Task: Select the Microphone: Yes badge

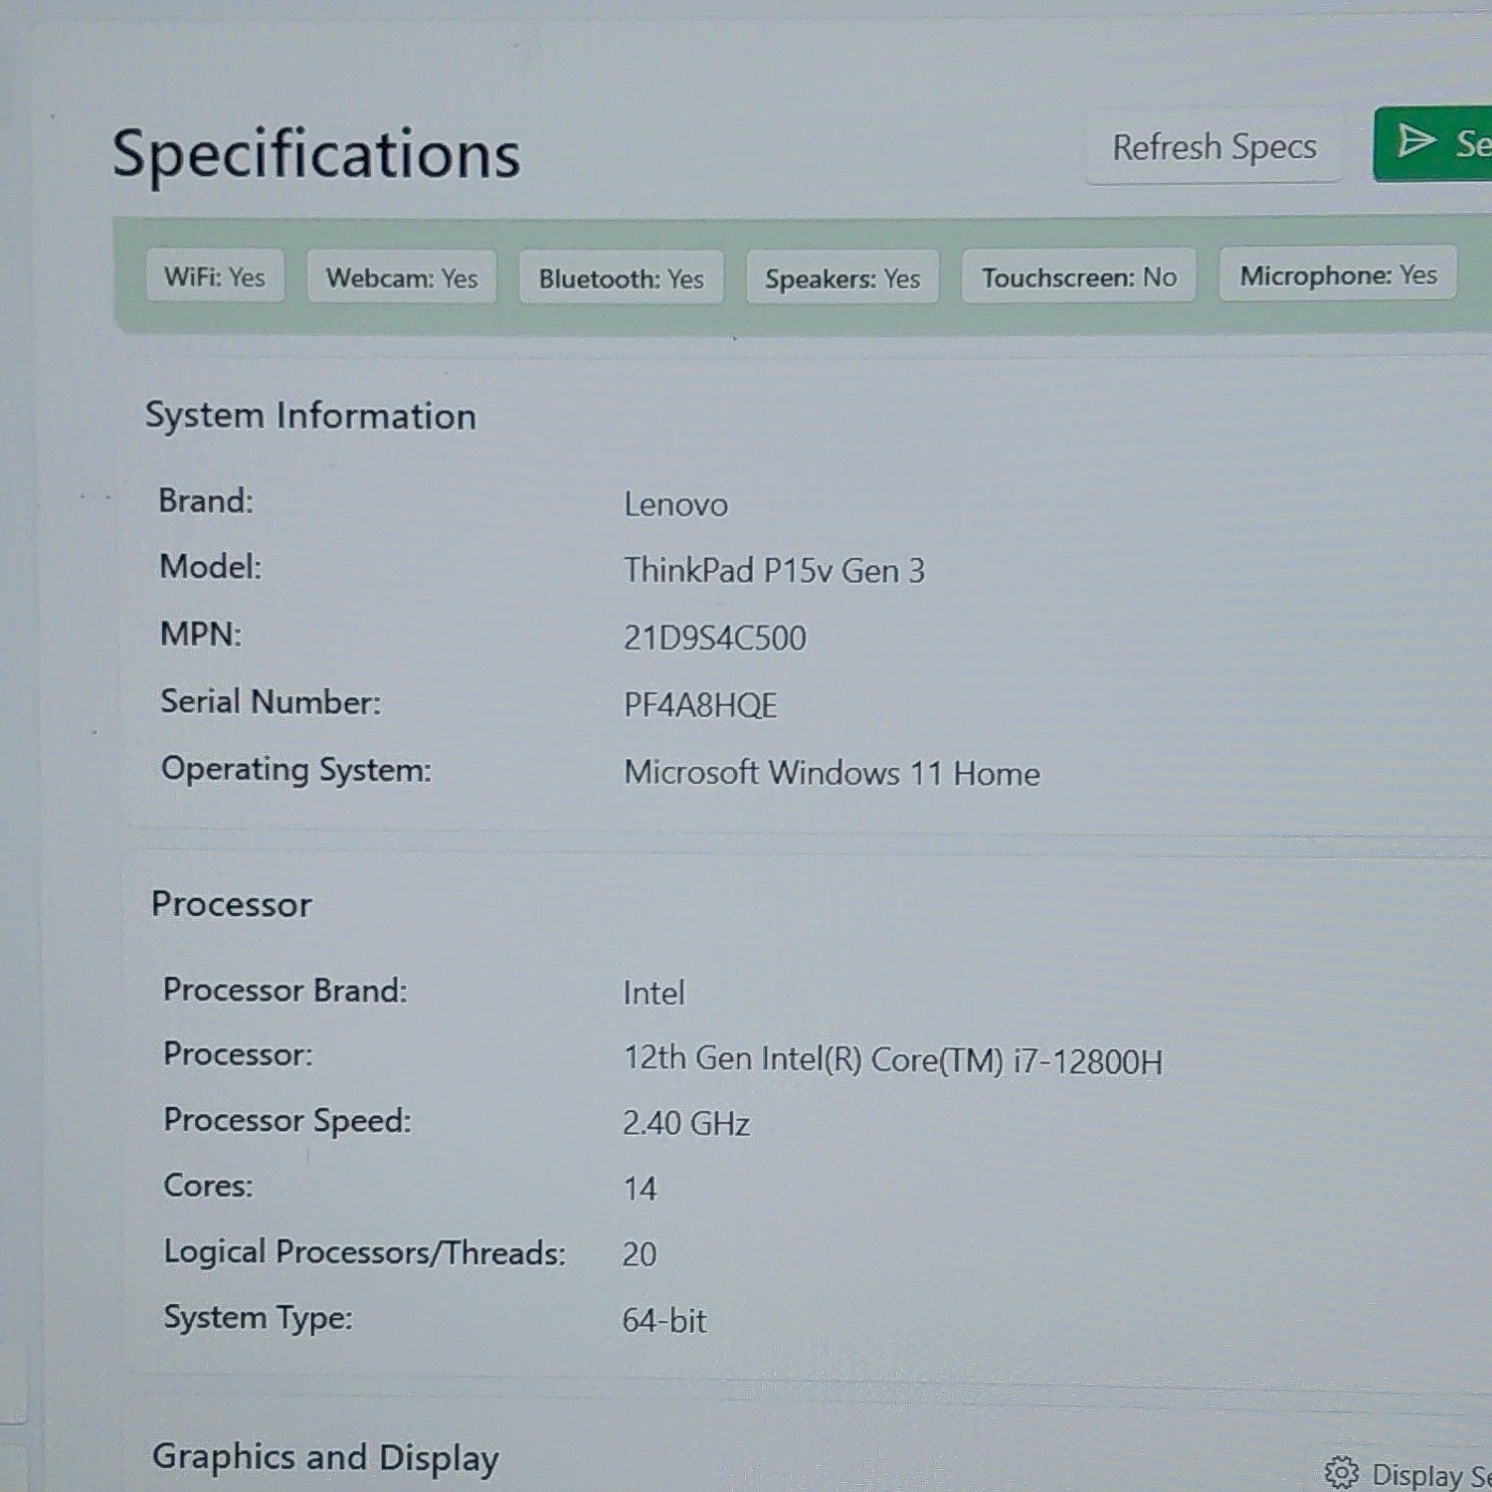Action: [1338, 275]
